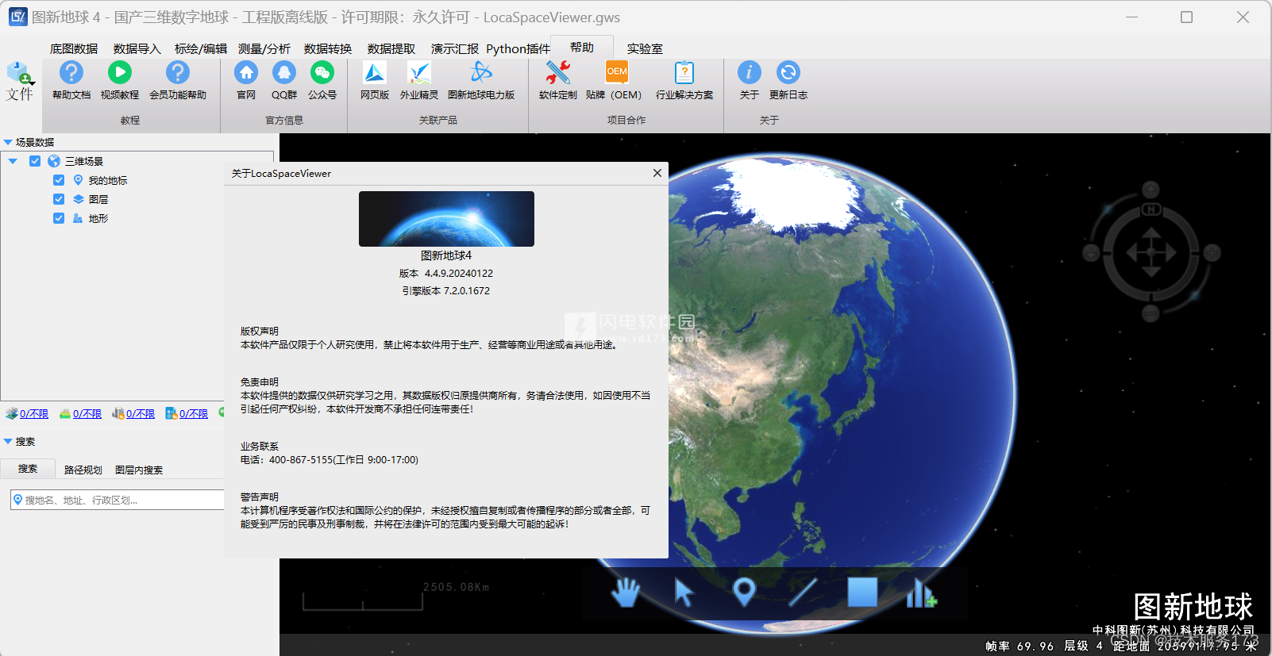
Task: Open the 实验室 ribbon tab
Action: point(645,48)
